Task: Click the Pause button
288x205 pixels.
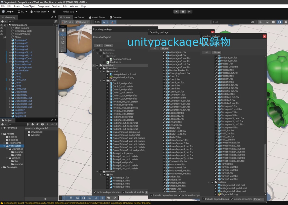Action: click(x=183, y=12)
